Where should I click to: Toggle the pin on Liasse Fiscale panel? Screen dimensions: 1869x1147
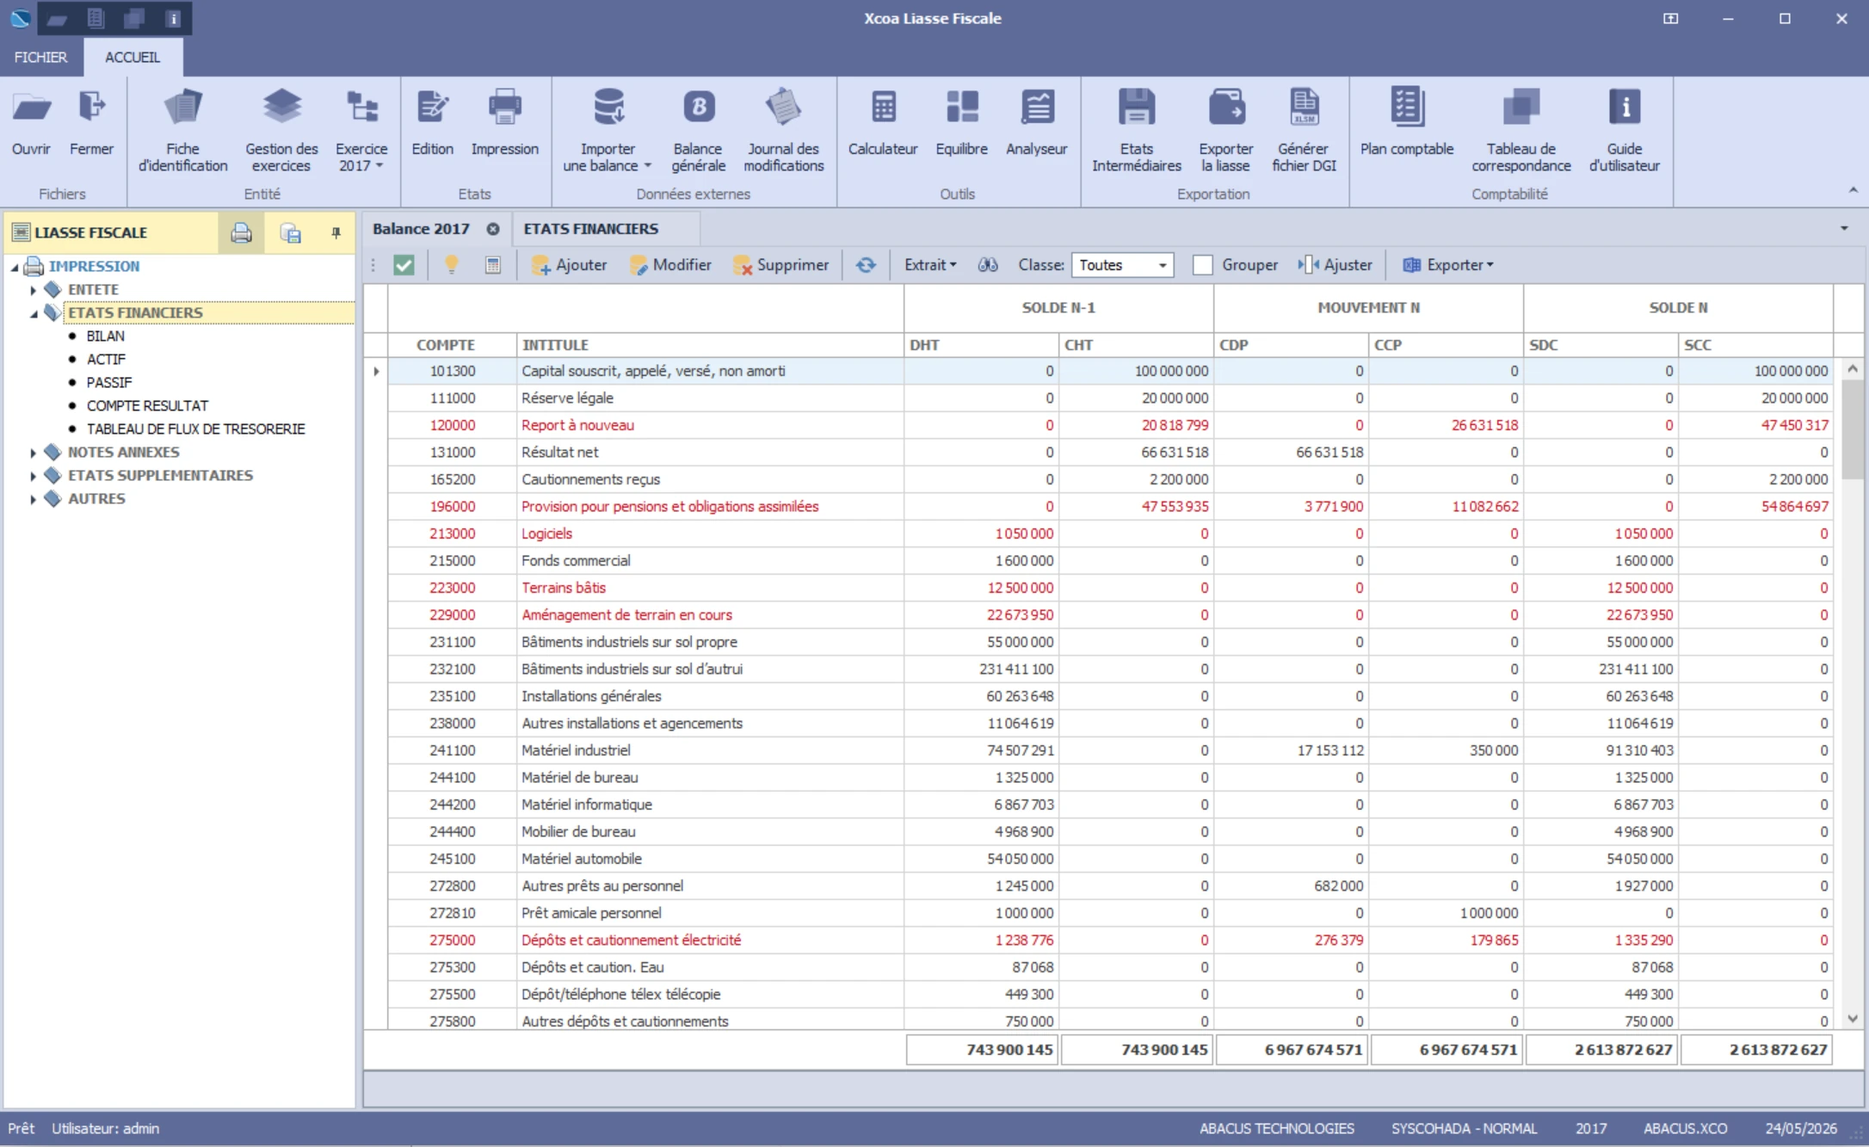336,232
